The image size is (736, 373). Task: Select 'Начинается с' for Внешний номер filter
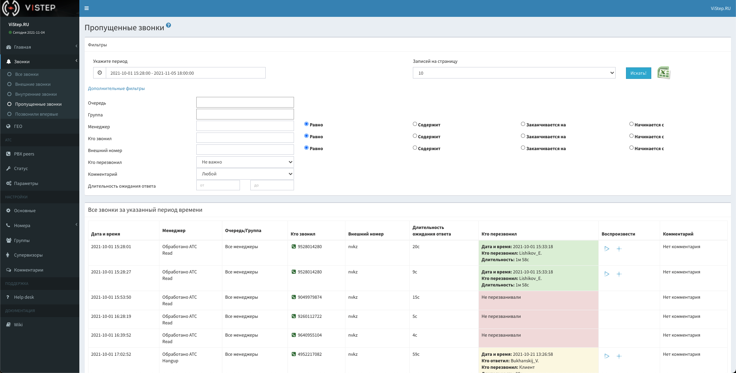(x=631, y=148)
